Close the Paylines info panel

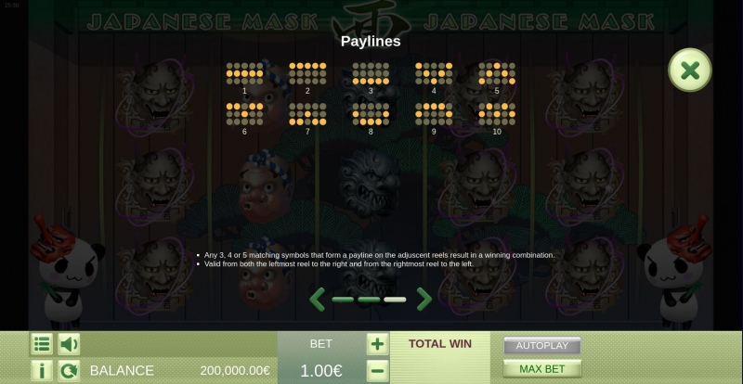click(689, 70)
